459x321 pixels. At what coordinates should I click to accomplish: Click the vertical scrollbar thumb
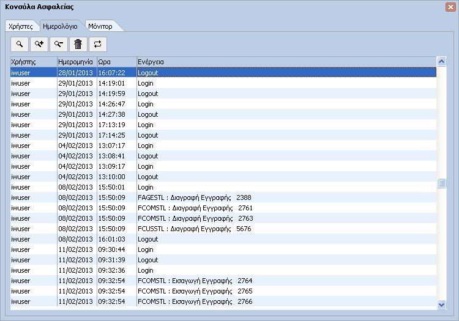click(x=441, y=183)
